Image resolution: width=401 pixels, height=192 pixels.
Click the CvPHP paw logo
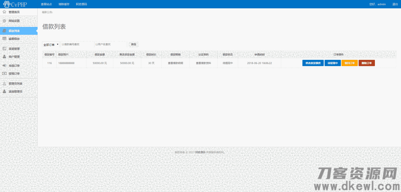[7, 4]
